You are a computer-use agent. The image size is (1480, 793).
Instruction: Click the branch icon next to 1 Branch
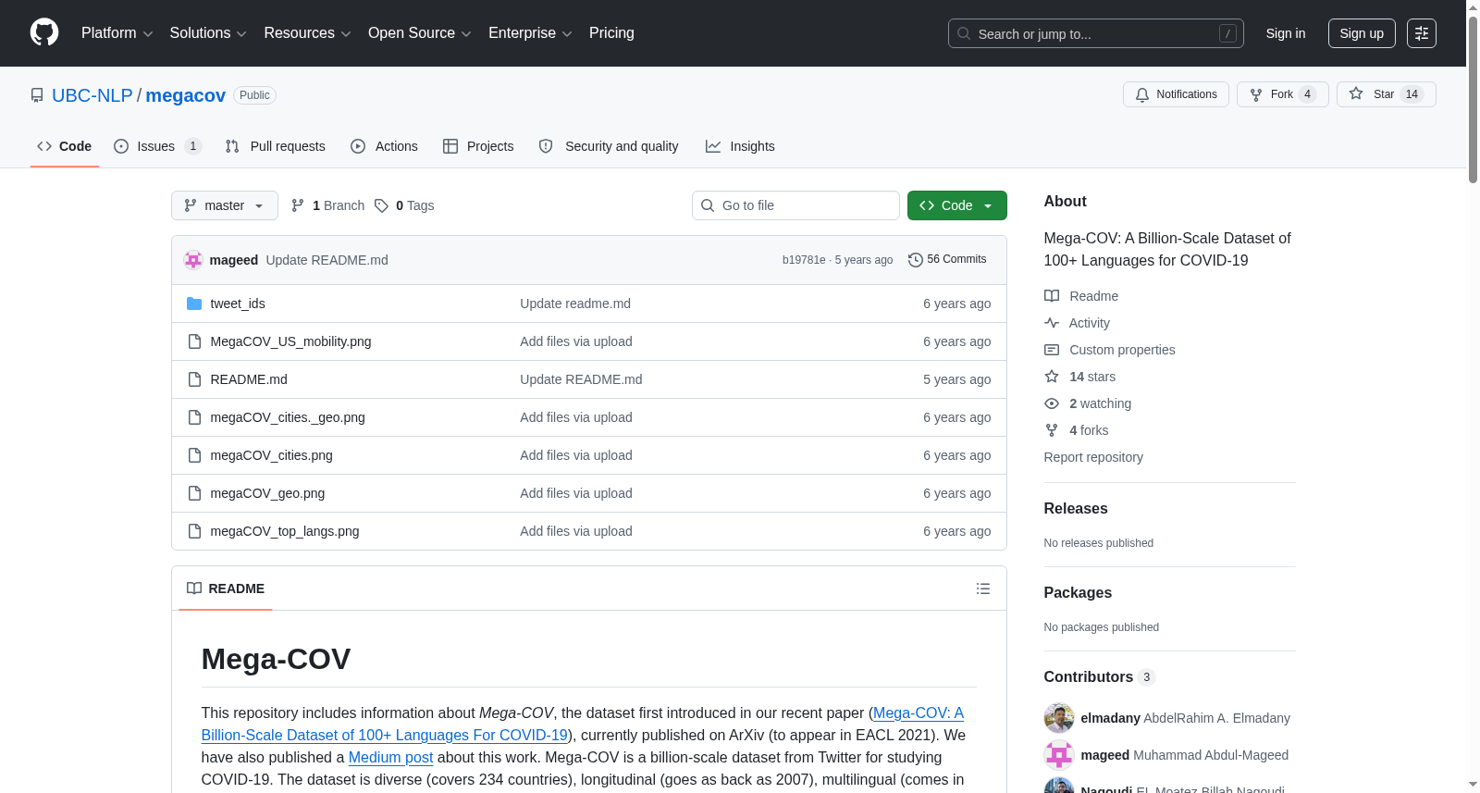(x=298, y=205)
